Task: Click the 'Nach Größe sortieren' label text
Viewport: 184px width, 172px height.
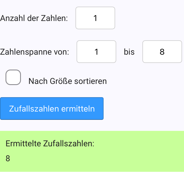Action: [67, 81]
